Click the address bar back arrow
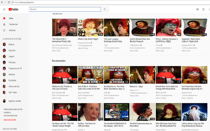Image resolution: width=210 pixels, height=131 pixels. click(x=3, y=2)
